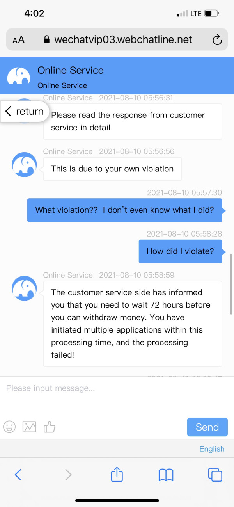Go back with Safari back arrow
234x507 pixels.
18,475
